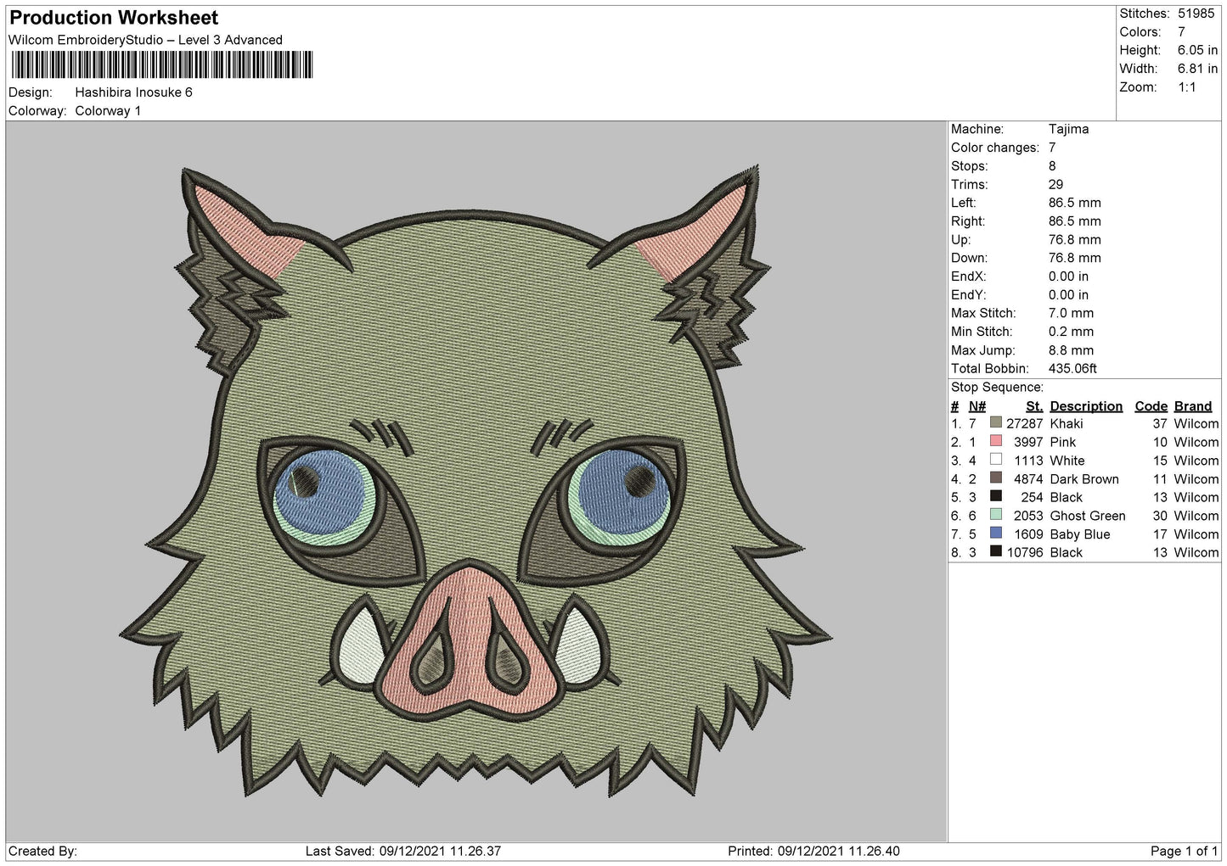Click the St. stitch count column header
This screenshot has height=866, width=1227.
point(1033,406)
